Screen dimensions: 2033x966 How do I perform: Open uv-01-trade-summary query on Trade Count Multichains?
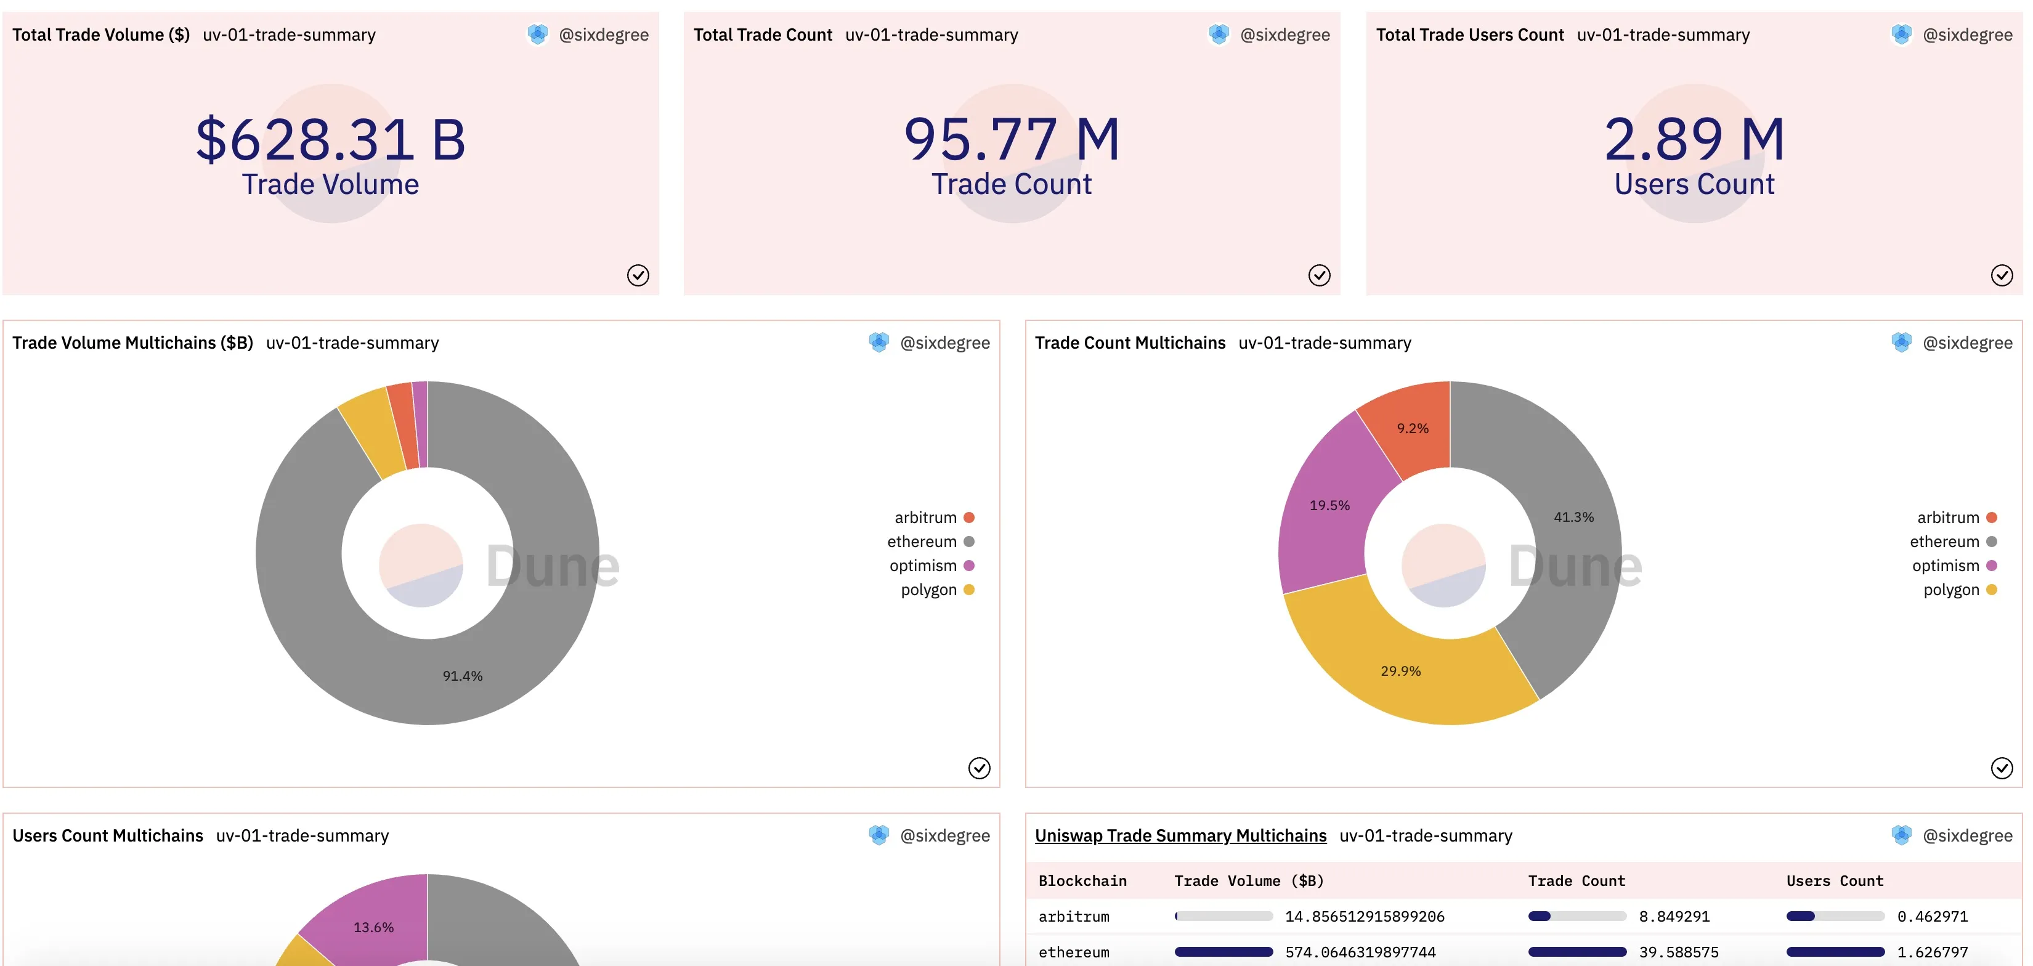point(1325,343)
